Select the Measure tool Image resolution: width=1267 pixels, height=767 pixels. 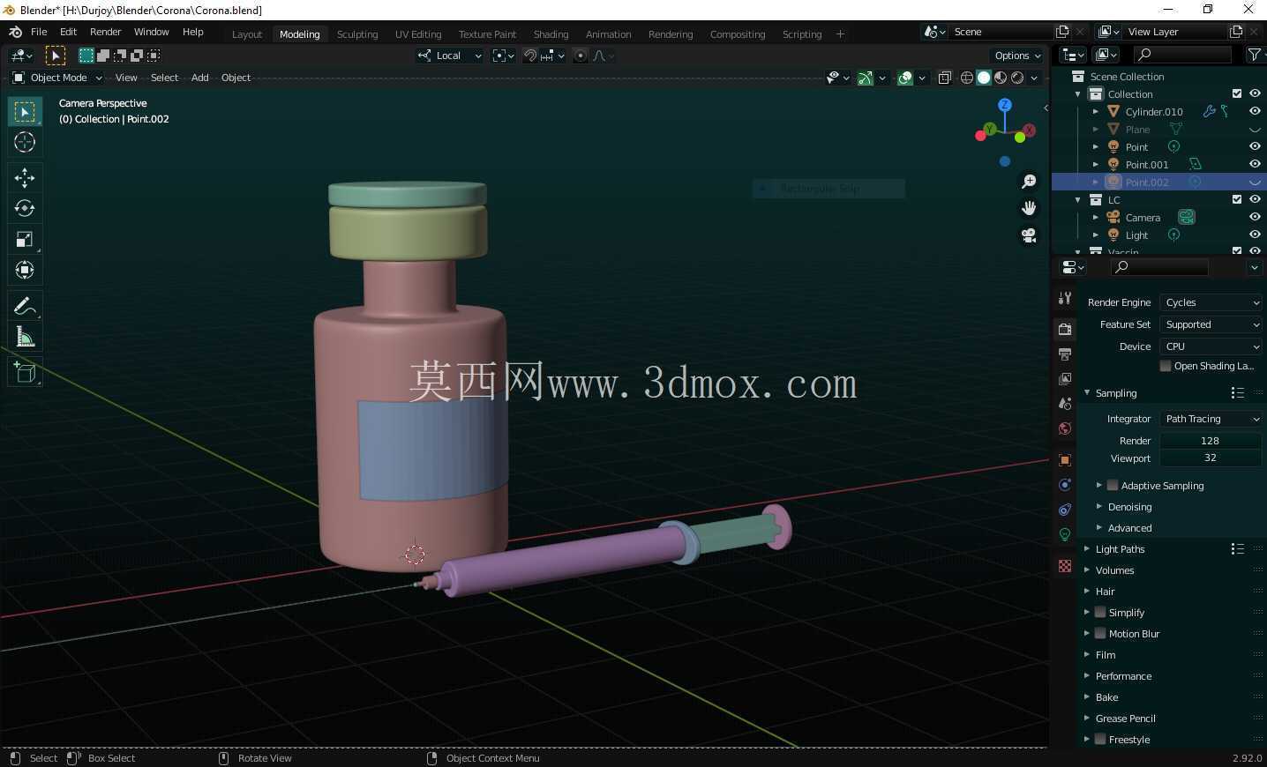pyautogui.click(x=25, y=337)
